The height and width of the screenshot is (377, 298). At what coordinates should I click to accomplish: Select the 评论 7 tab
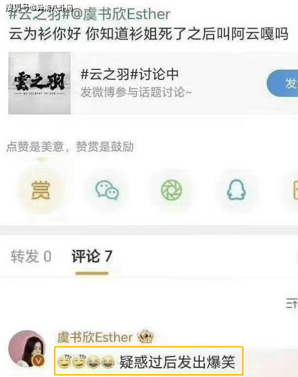click(92, 256)
